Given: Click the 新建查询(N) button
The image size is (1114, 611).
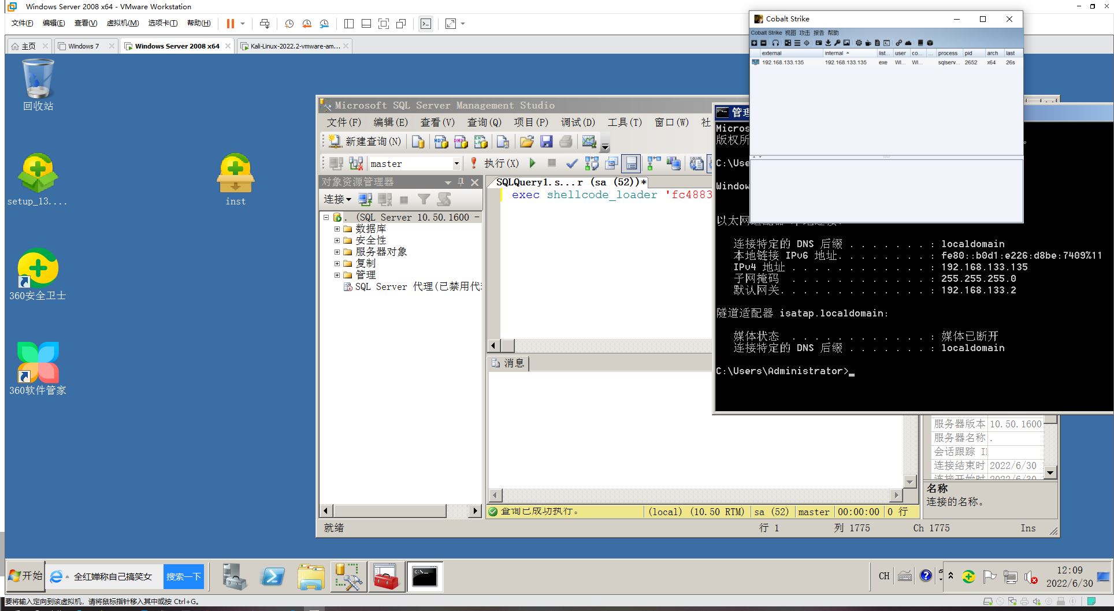Looking at the screenshot, I should tap(365, 141).
